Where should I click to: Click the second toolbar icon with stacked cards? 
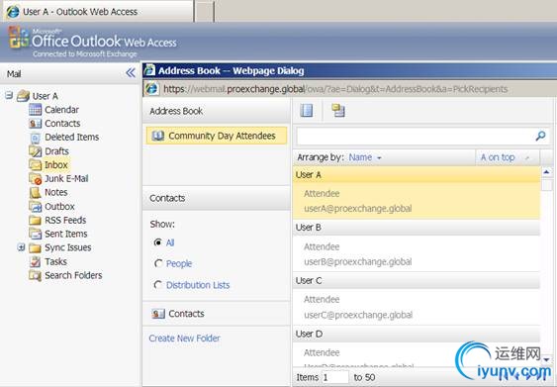338,110
